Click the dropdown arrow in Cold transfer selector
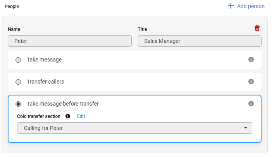The image size is (272, 157). [x=246, y=128]
